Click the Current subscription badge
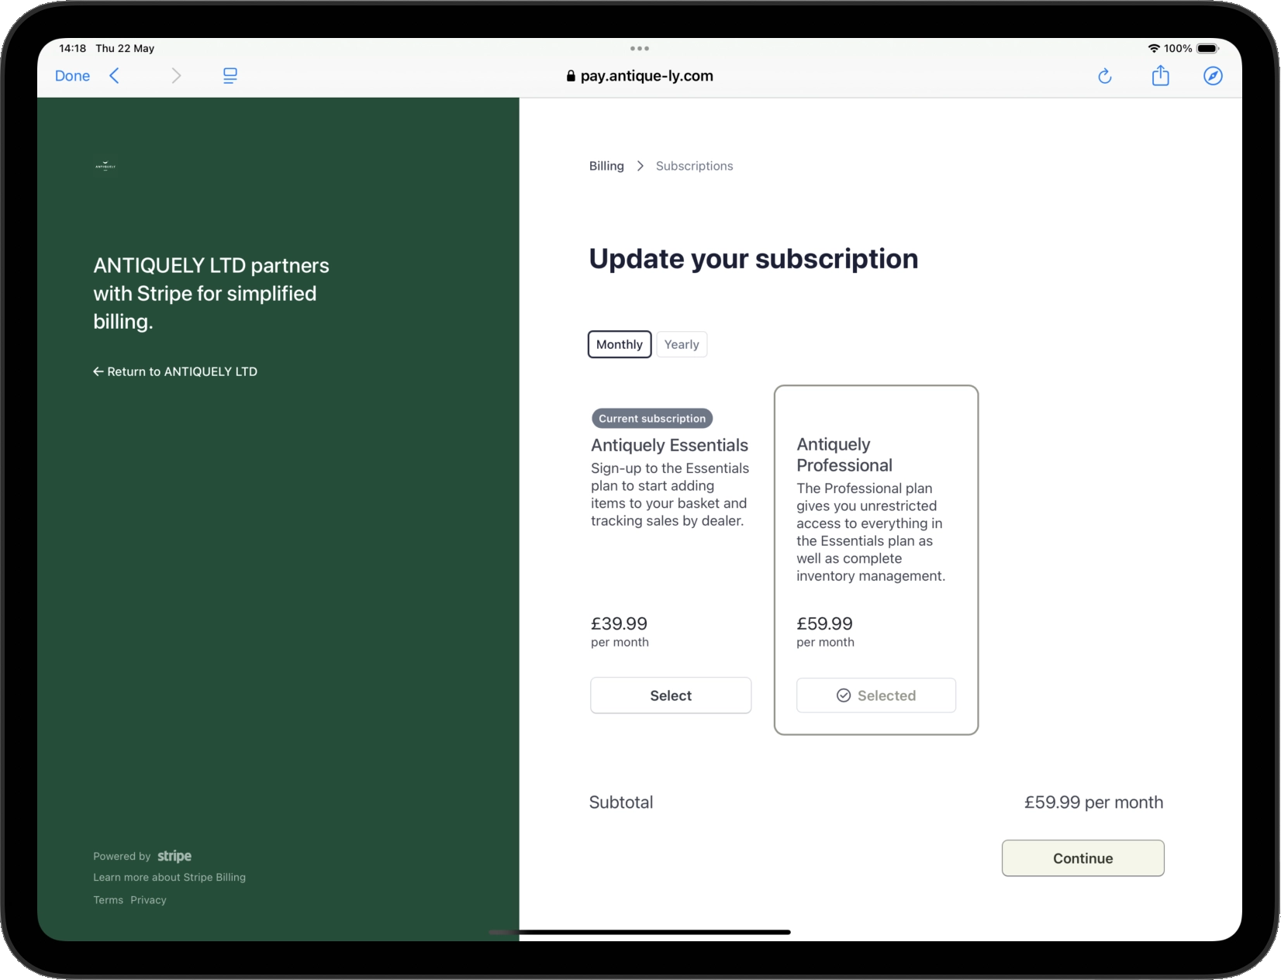Viewport: 1281px width, 980px height. click(652, 419)
